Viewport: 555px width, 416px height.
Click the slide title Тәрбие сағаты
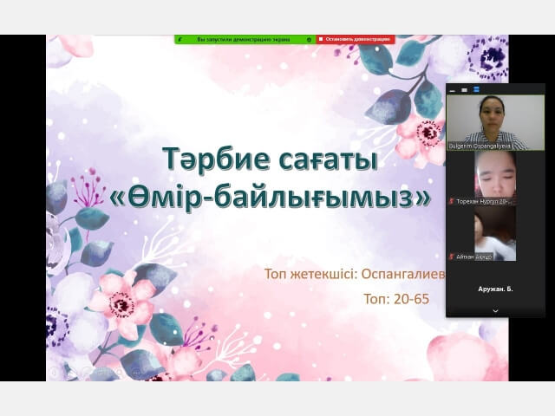pos(270,159)
